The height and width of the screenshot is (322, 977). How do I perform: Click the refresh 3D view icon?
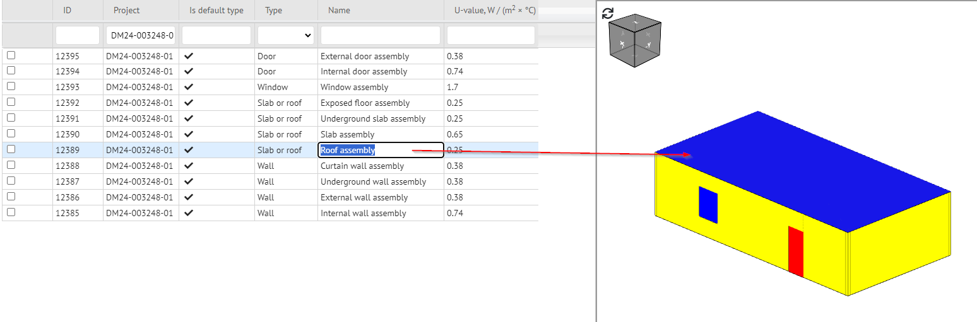[x=608, y=13]
